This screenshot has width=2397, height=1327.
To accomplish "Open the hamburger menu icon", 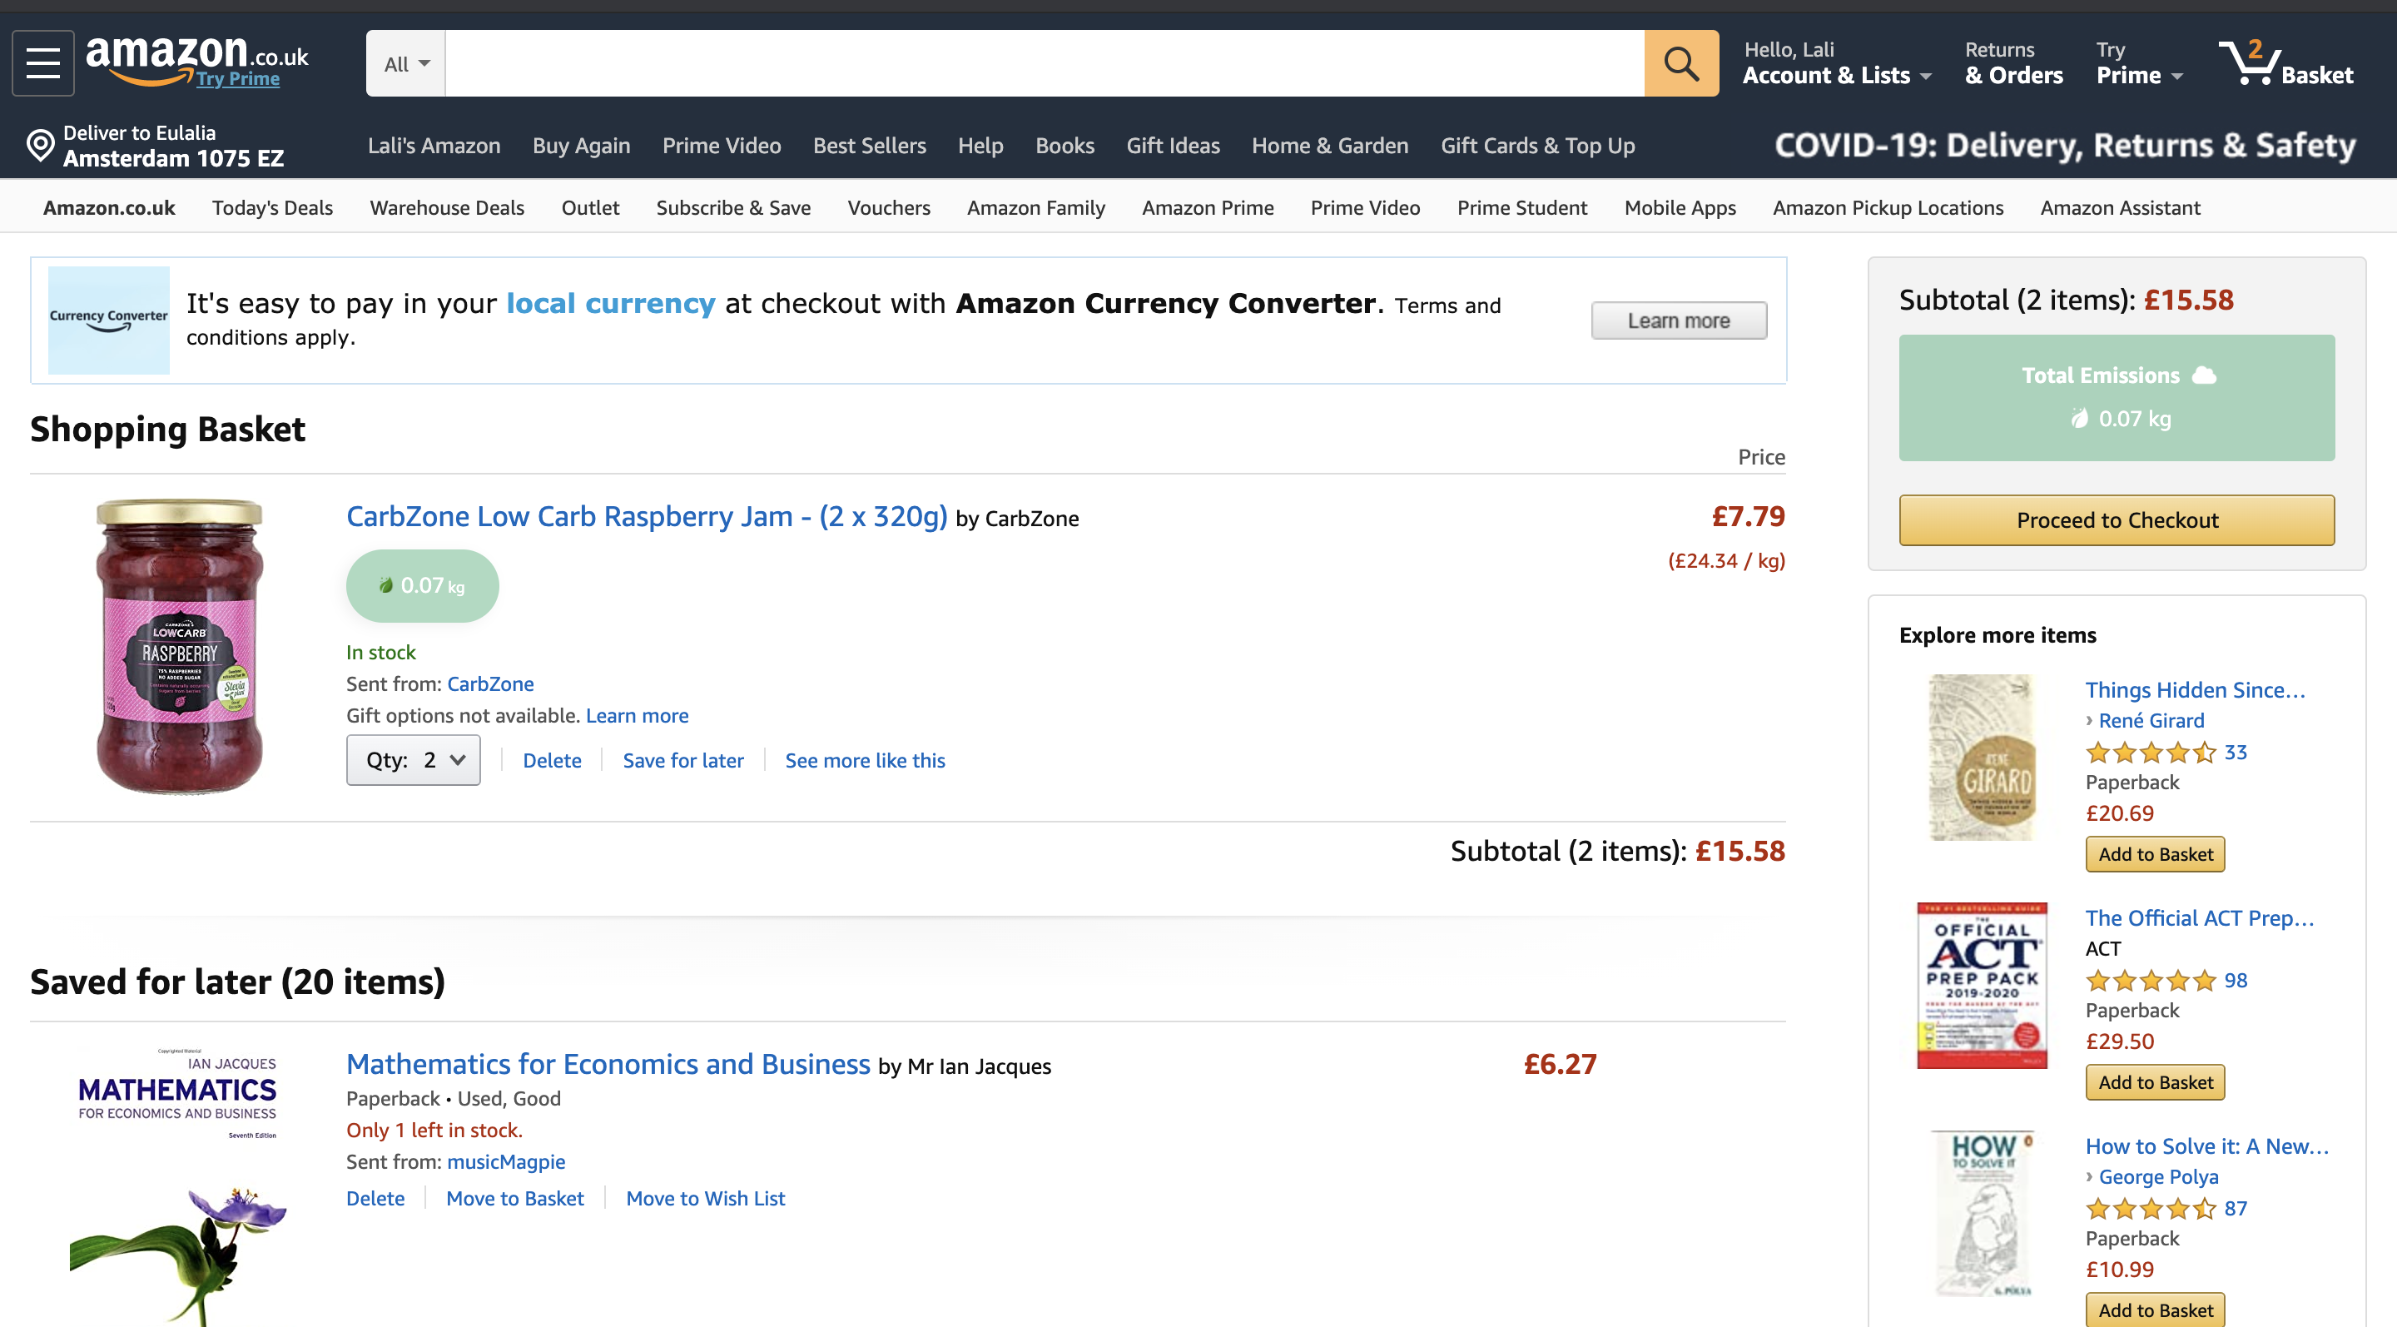I will coord(42,63).
